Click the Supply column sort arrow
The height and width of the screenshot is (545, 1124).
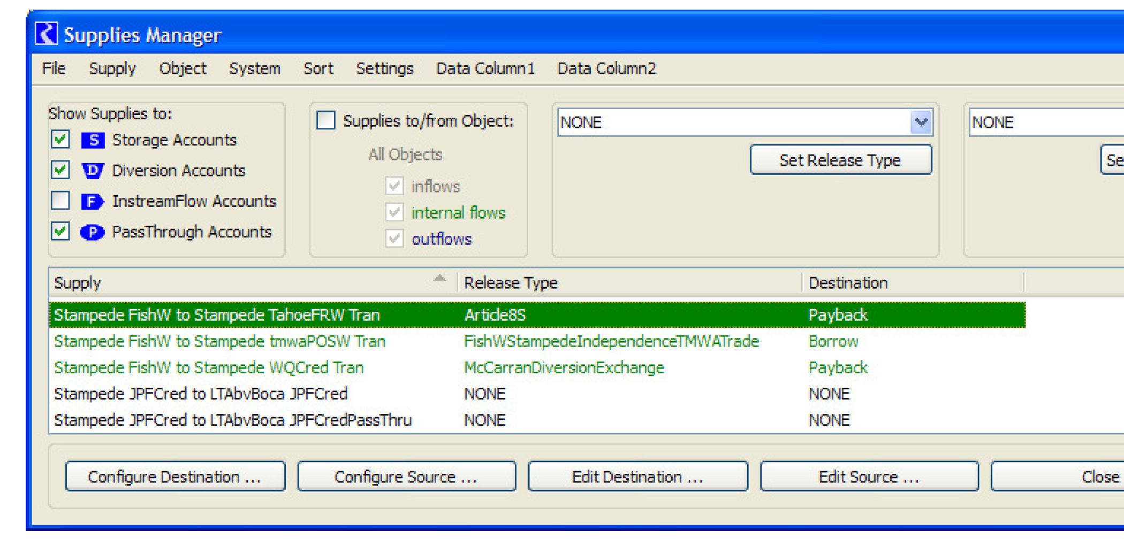coord(439,279)
